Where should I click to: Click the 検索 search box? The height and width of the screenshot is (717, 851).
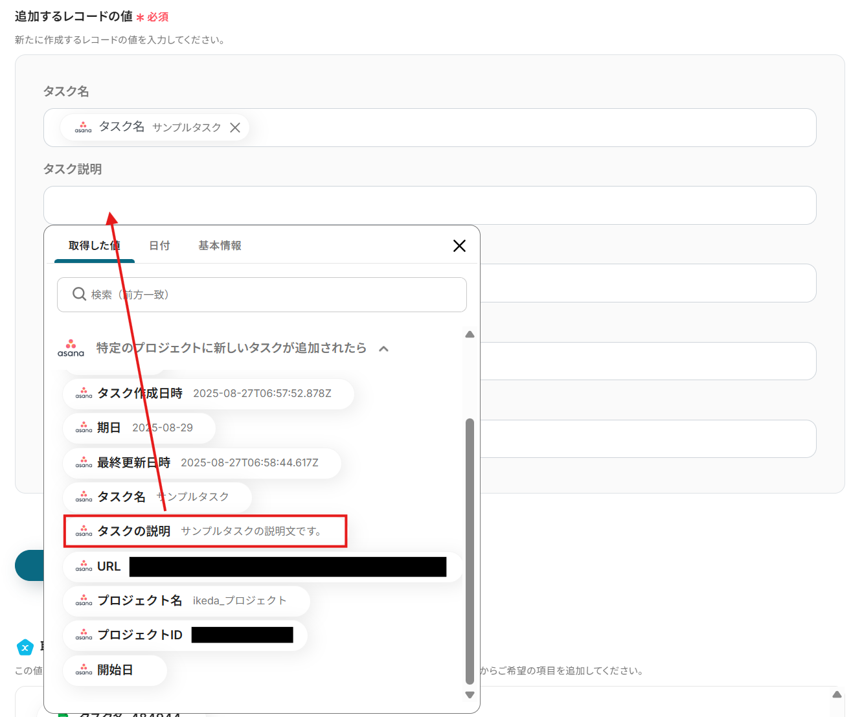pos(262,295)
